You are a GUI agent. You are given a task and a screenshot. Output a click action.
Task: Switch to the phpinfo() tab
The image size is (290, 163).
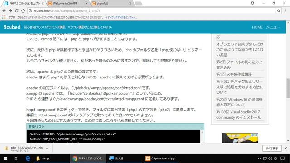tap(111, 3)
